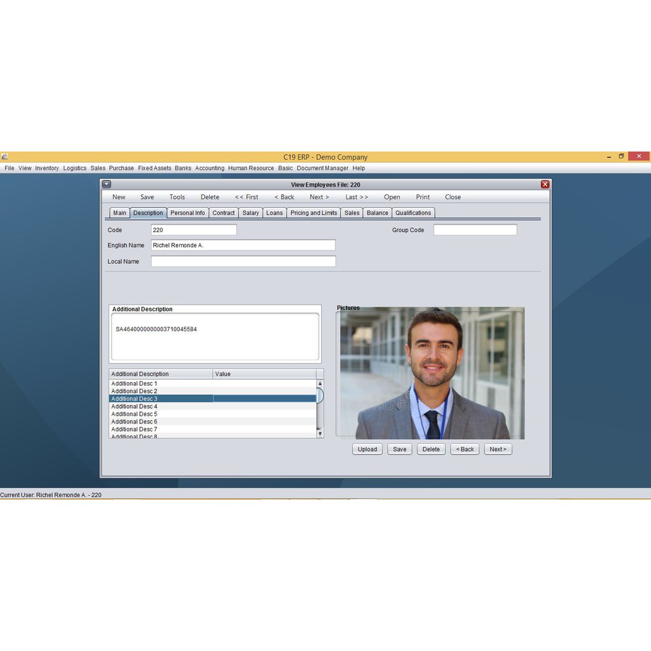Open the Accounting menu
The height and width of the screenshot is (651, 651).
[210, 168]
